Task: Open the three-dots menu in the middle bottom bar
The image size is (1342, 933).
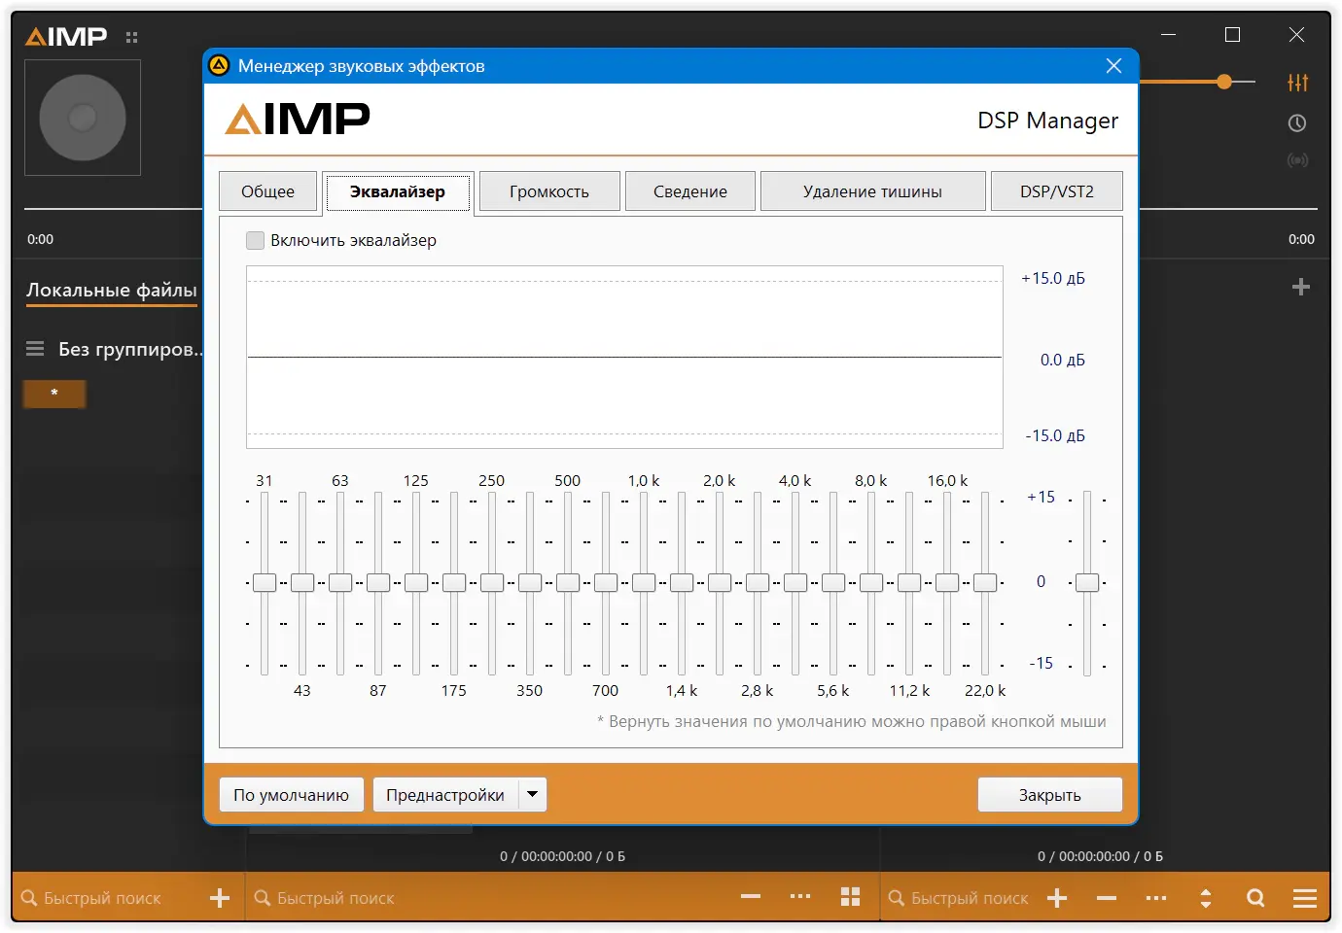Action: coord(800,897)
